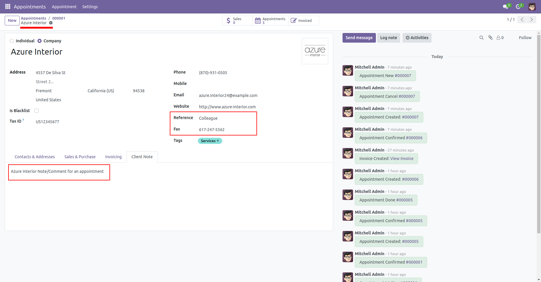
Task: Click Send message button
Action: click(359, 38)
